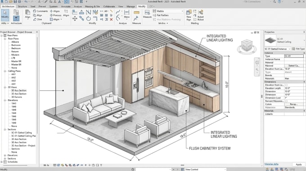Collapse the Roor Plans tree node
The width and height of the screenshot is (306, 171).
point(5,39)
